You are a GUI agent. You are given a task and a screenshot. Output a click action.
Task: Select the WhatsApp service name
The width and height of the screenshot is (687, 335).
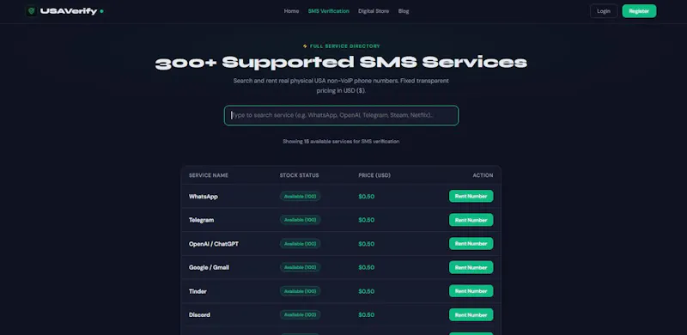click(x=204, y=197)
